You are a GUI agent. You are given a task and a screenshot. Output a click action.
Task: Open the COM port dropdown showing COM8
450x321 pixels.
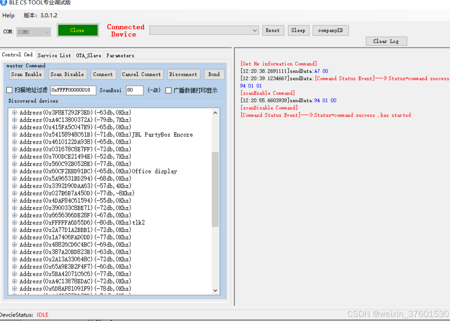click(x=33, y=32)
